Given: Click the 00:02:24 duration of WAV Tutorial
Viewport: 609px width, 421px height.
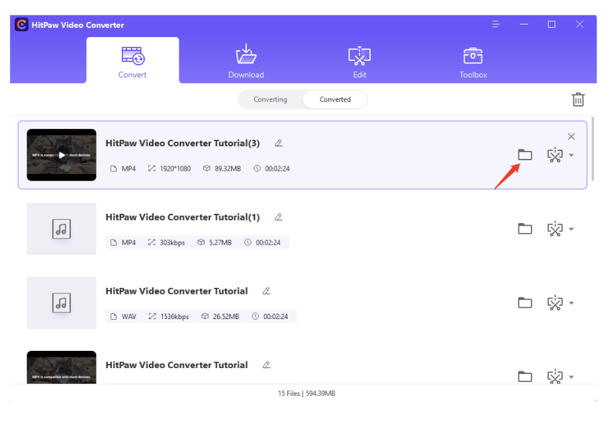Looking at the screenshot, I should (x=275, y=316).
